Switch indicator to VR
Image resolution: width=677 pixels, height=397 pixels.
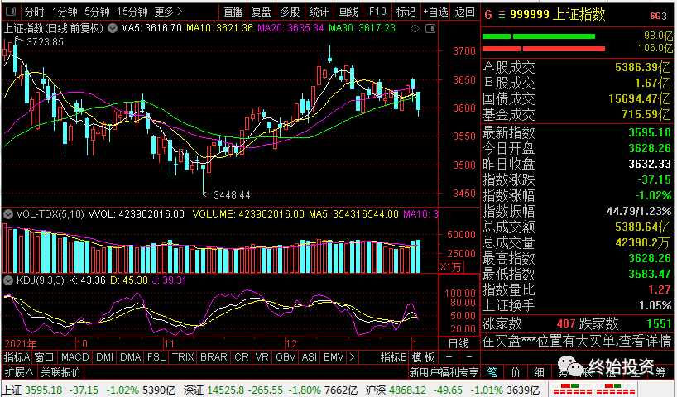tap(262, 357)
